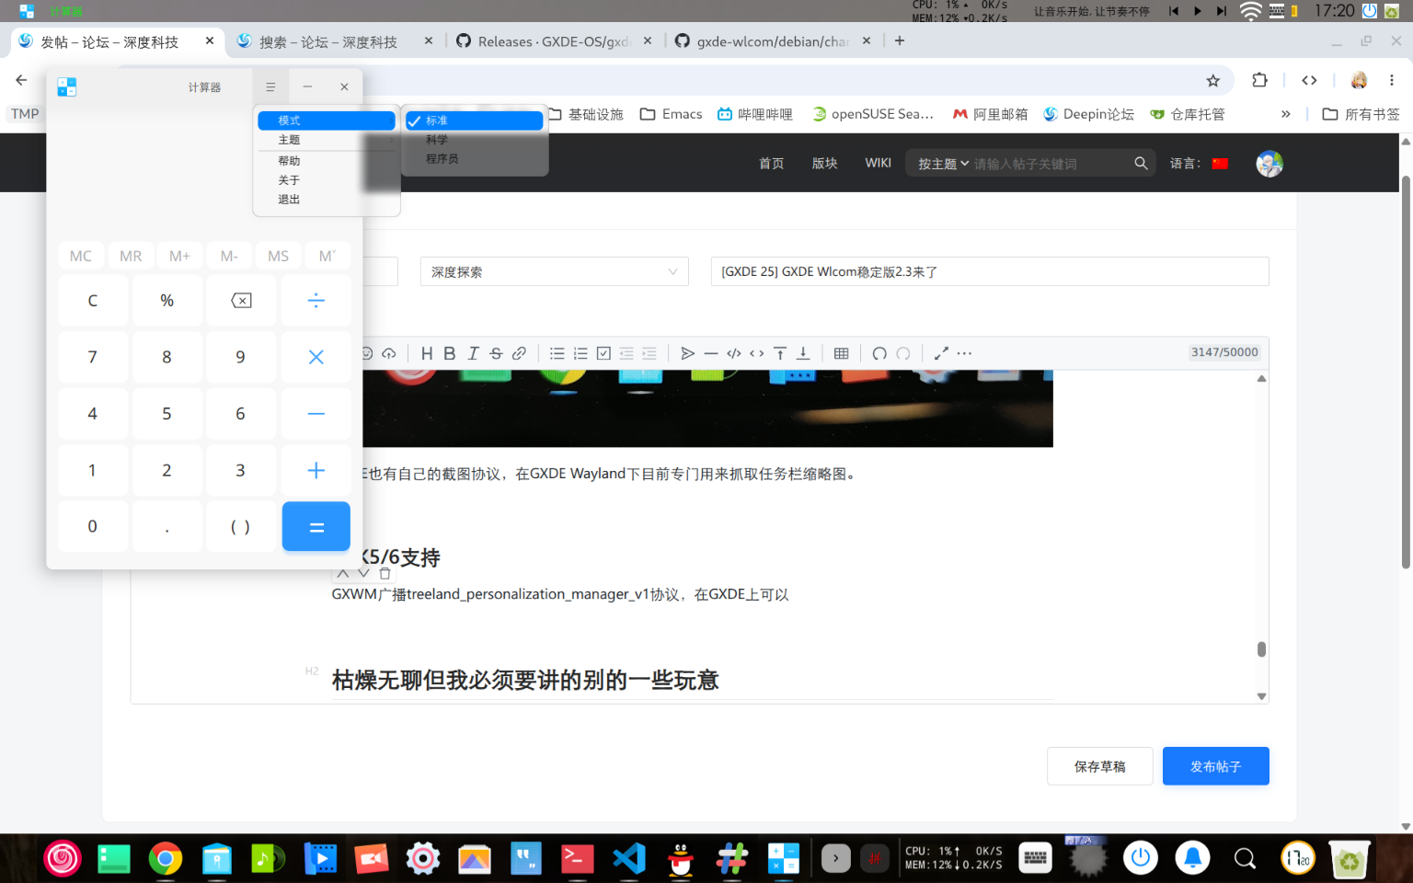This screenshot has height=883, width=1413.
Task: Change language via the flag selector
Action: [x=1221, y=164]
